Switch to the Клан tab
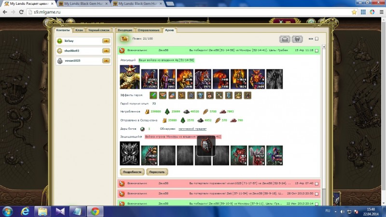The height and width of the screenshot is (217, 386). [x=79, y=30]
